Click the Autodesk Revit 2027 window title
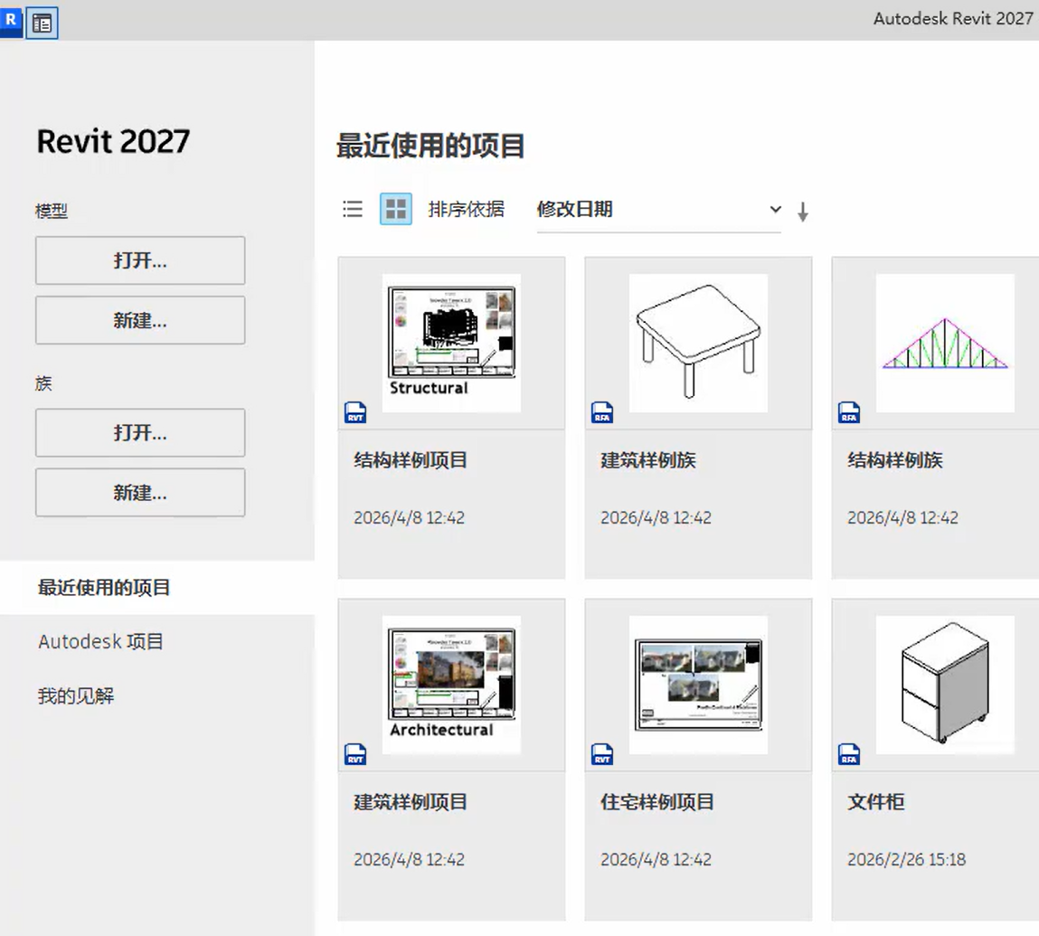The image size is (1039, 936). pos(953,19)
